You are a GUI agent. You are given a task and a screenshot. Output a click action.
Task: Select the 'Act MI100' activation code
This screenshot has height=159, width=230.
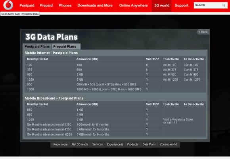pos(170,65)
